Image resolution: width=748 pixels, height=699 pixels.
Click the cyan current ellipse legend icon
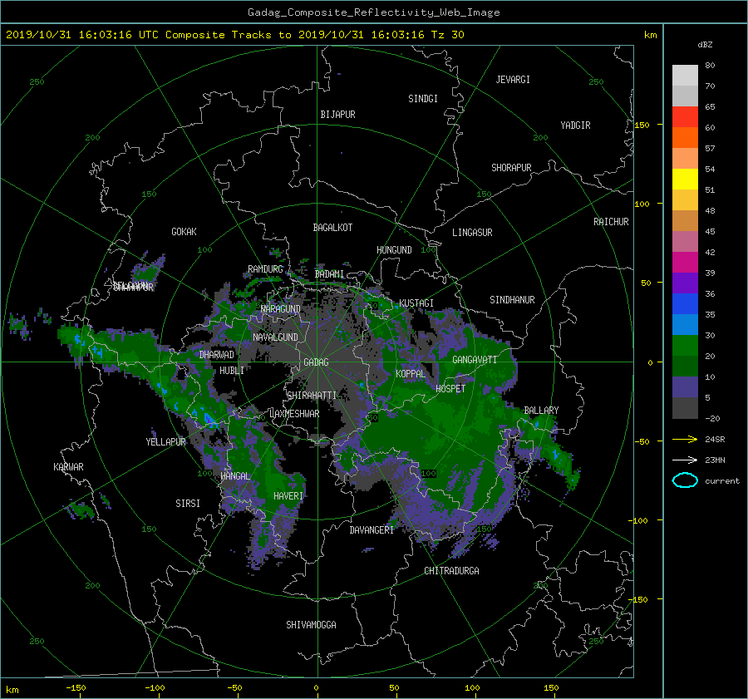click(685, 480)
